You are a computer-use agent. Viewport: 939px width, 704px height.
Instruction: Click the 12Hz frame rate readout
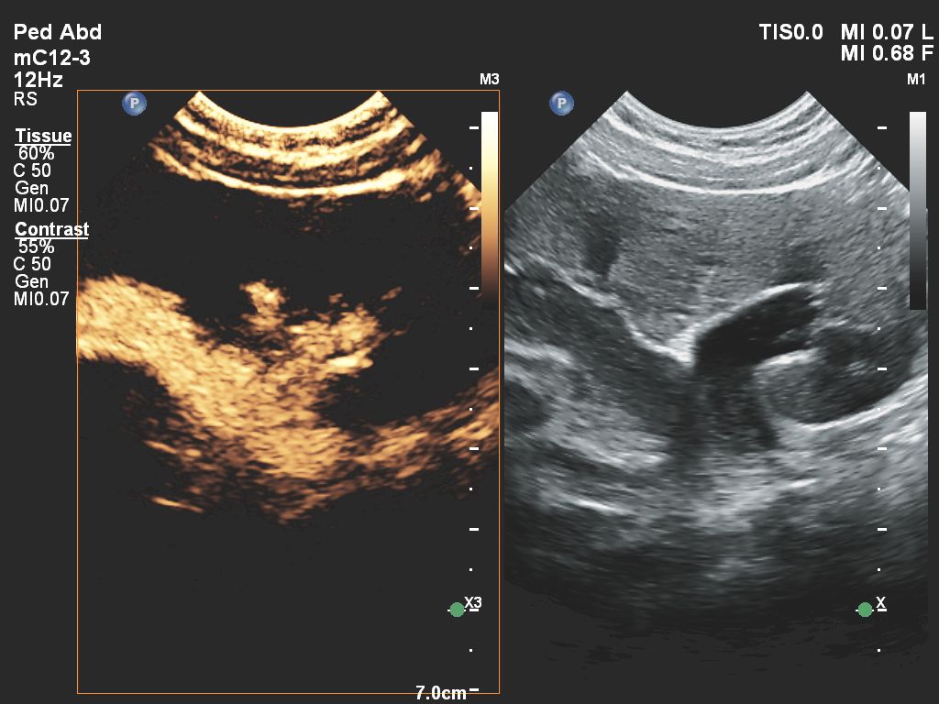point(39,80)
